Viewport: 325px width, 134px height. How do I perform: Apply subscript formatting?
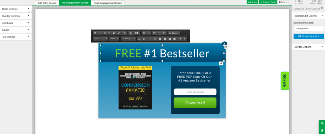[114, 33]
